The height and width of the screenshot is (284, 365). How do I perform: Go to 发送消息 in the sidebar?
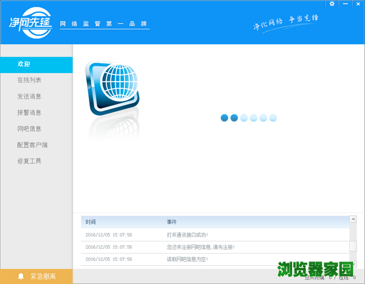[29, 97]
